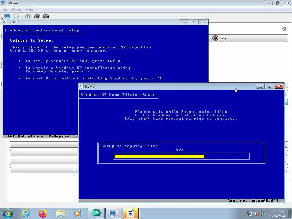Screen dimensions: 292x219
Task: Click the Stop button in QtEmu panel
Action: pos(248,38)
